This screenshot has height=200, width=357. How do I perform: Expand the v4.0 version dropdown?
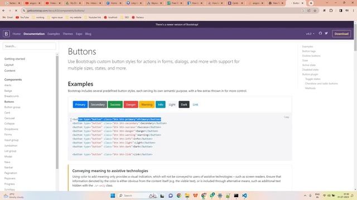coord(310,33)
